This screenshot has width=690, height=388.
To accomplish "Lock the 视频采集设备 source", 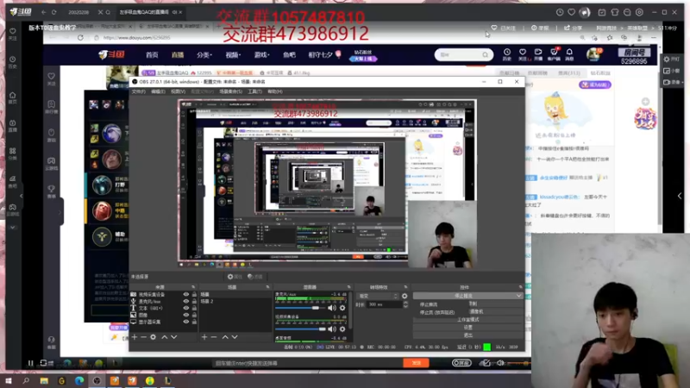I will (x=194, y=294).
